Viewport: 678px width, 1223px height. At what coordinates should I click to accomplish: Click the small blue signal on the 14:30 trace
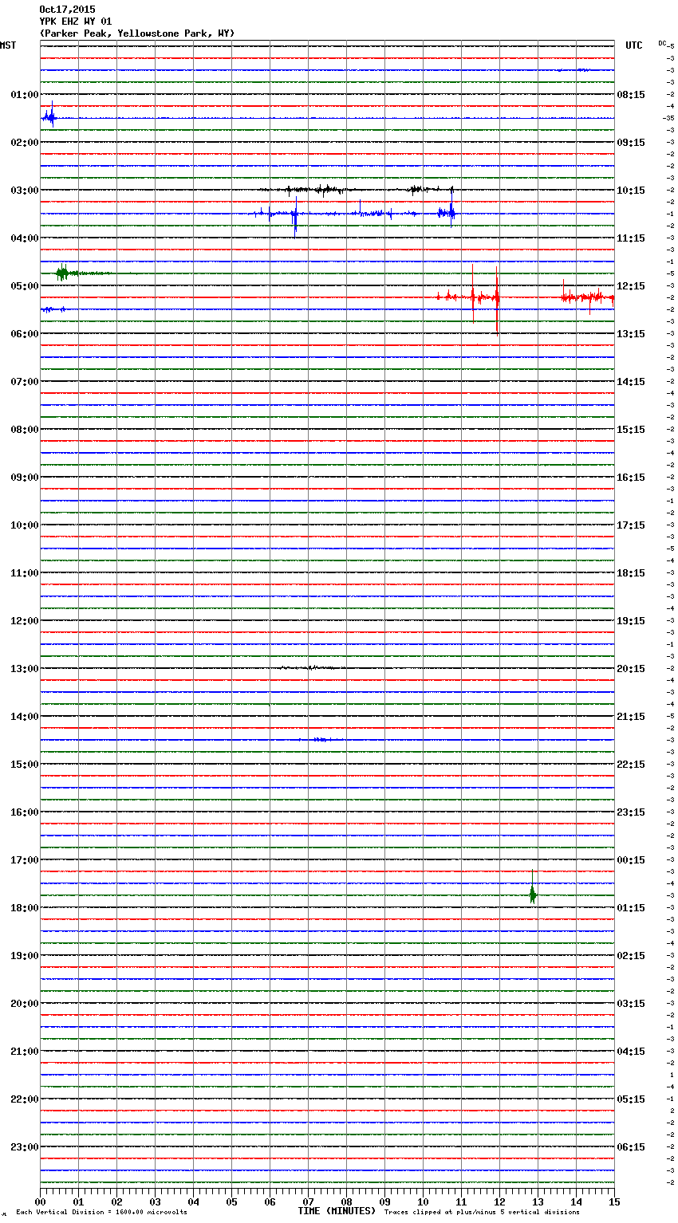[x=320, y=740]
